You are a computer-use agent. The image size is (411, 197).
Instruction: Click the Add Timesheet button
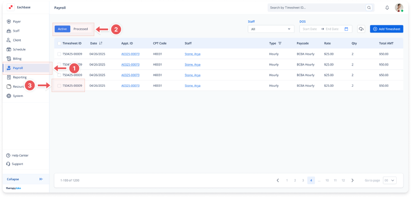pyautogui.click(x=386, y=29)
